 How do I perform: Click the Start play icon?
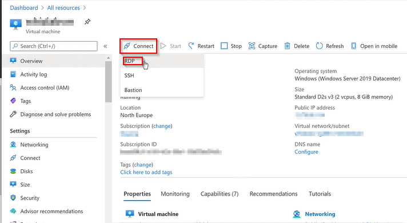(x=163, y=46)
